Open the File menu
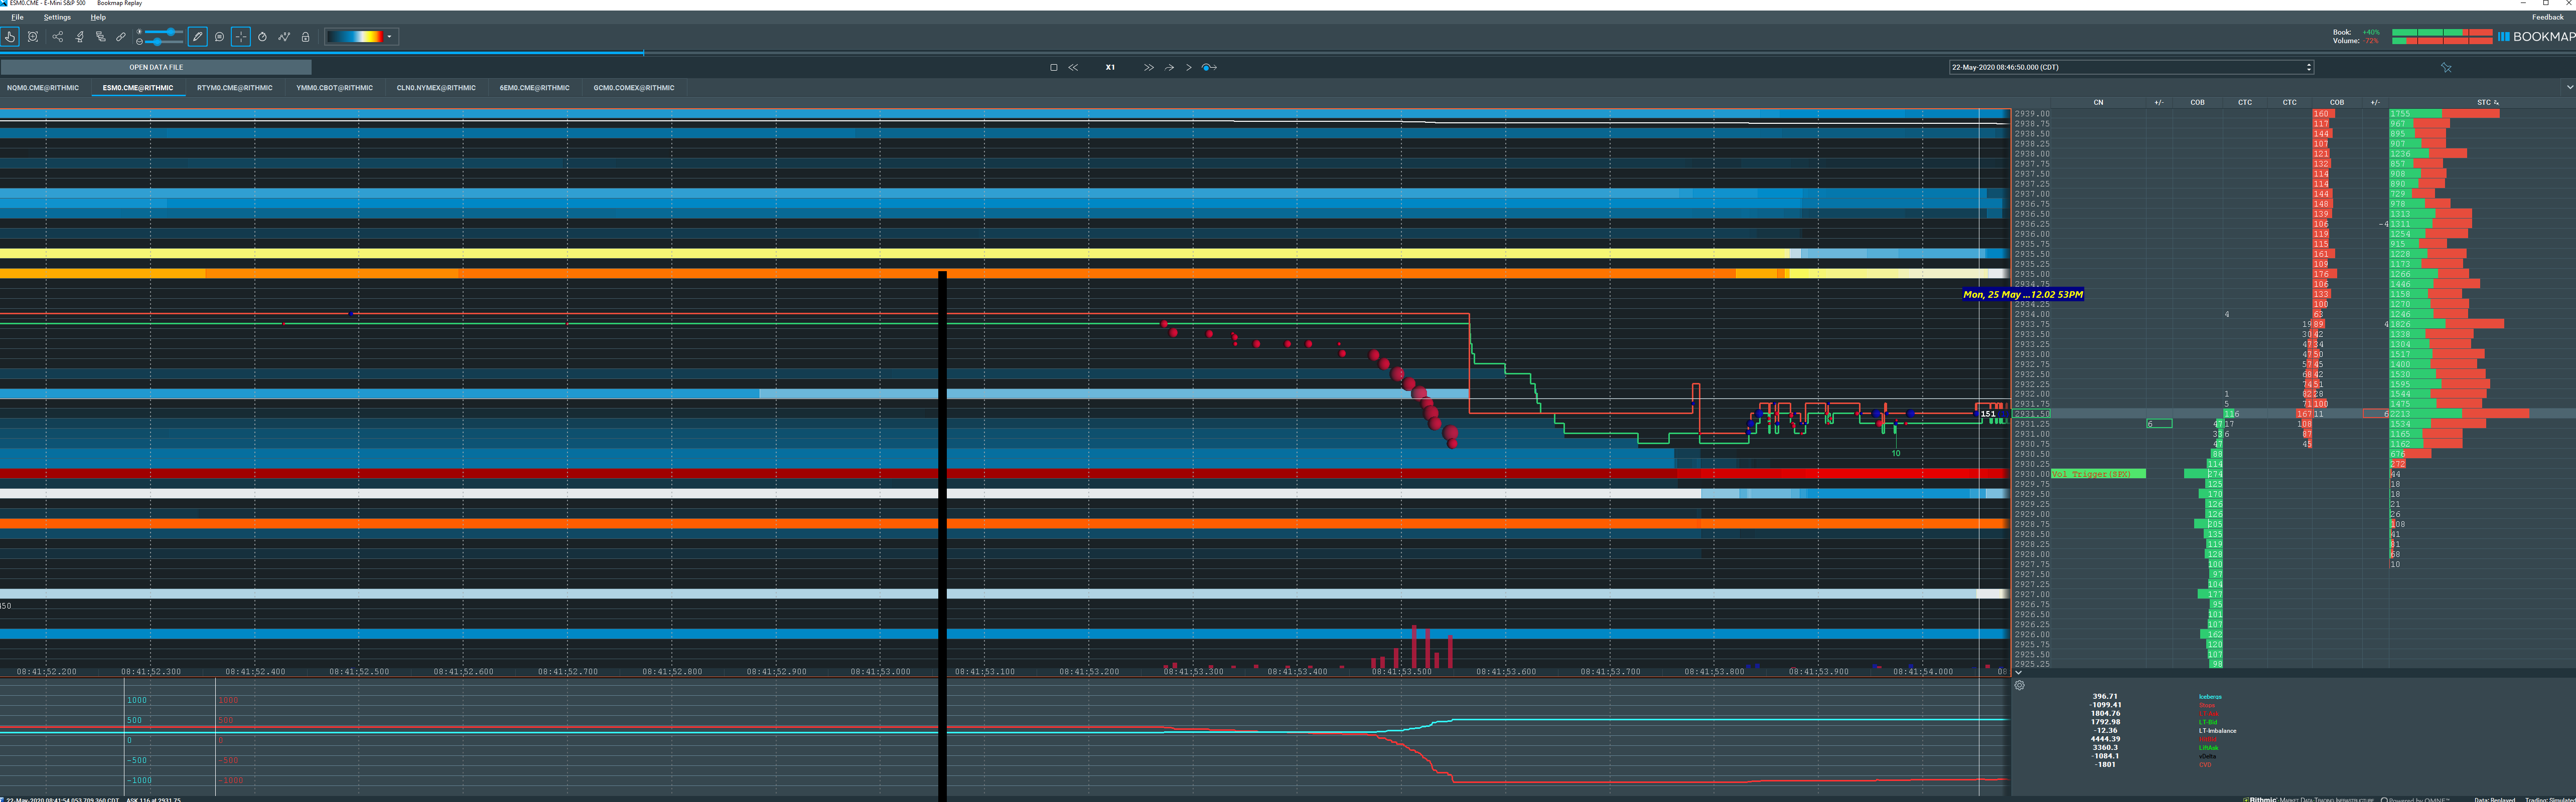Image resolution: width=2576 pixels, height=802 pixels. [17, 17]
